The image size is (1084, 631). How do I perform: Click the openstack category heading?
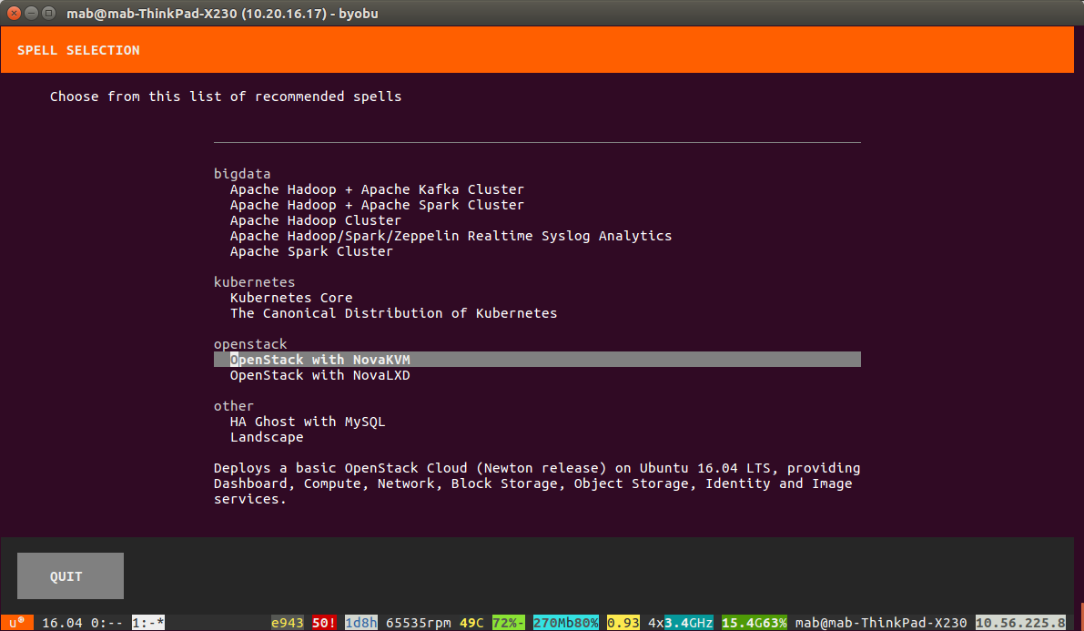coord(250,344)
